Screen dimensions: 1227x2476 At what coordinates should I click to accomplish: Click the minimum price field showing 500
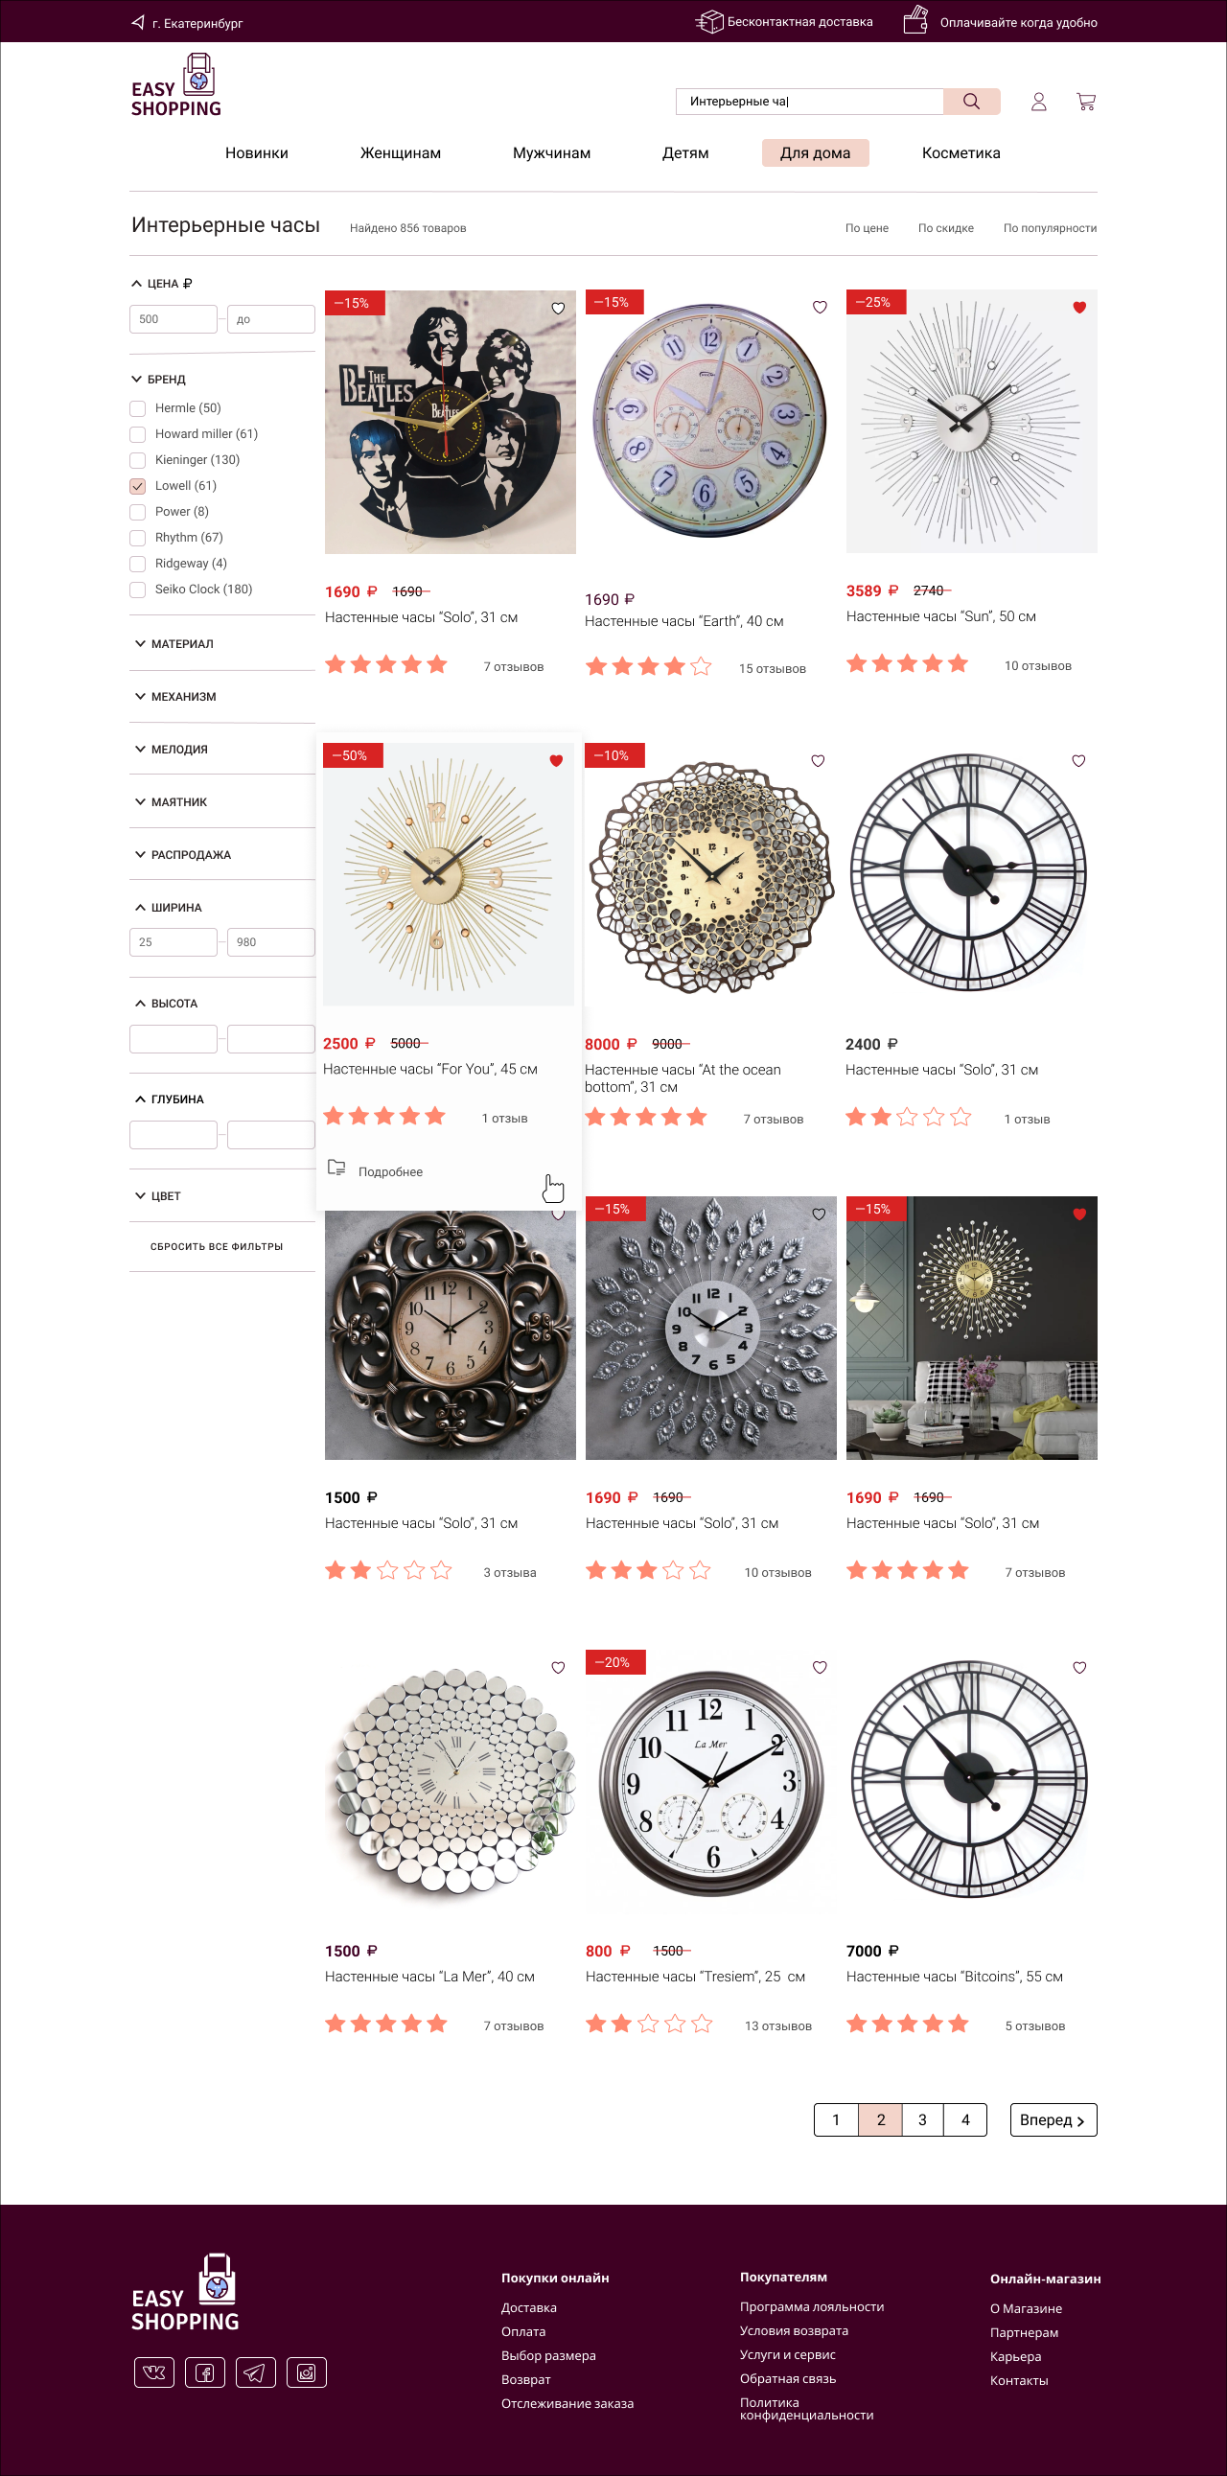click(174, 319)
